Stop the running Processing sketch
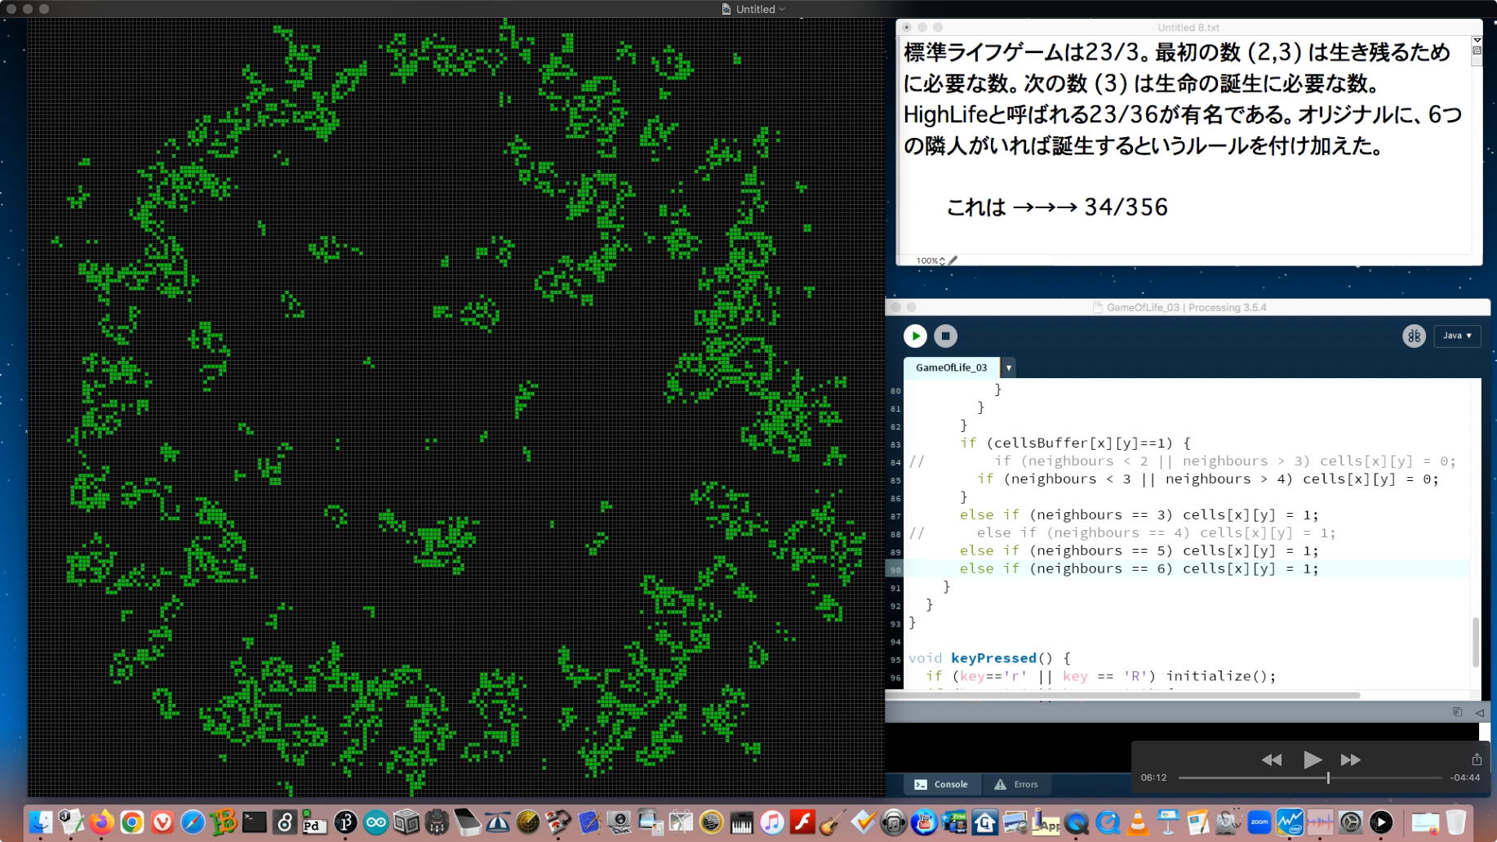Screen dimensions: 1497x842 (945, 336)
